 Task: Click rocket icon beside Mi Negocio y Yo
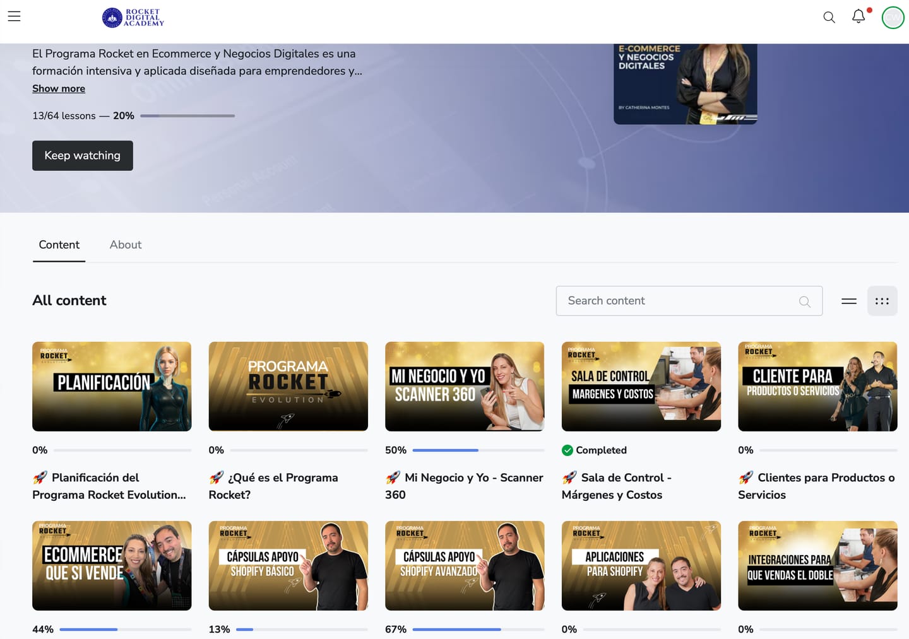(x=393, y=478)
